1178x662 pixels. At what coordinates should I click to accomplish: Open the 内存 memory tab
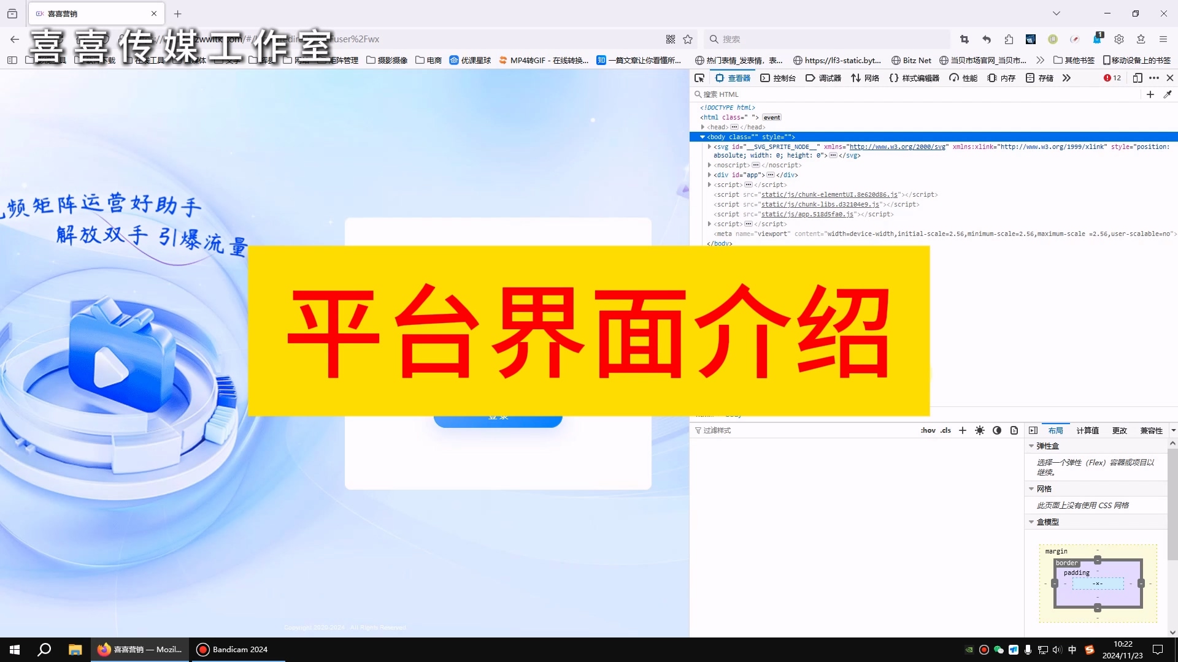pos(1001,78)
